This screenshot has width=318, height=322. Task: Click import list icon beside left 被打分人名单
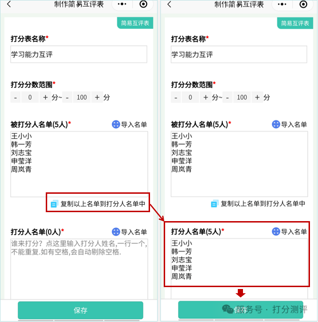(116, 124)
